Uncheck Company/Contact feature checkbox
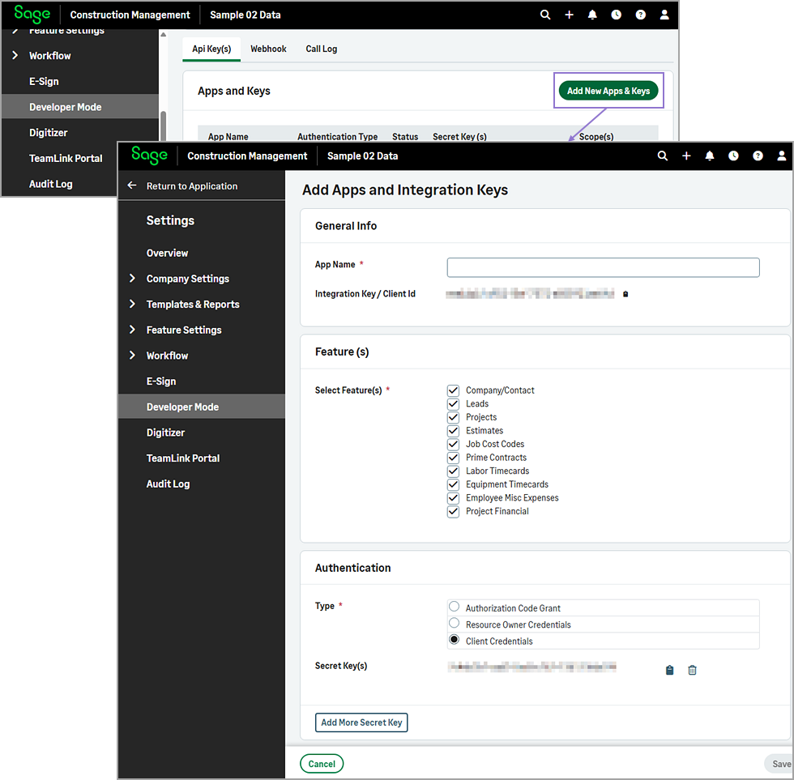794x780 pixels. [x=453, y=390]
